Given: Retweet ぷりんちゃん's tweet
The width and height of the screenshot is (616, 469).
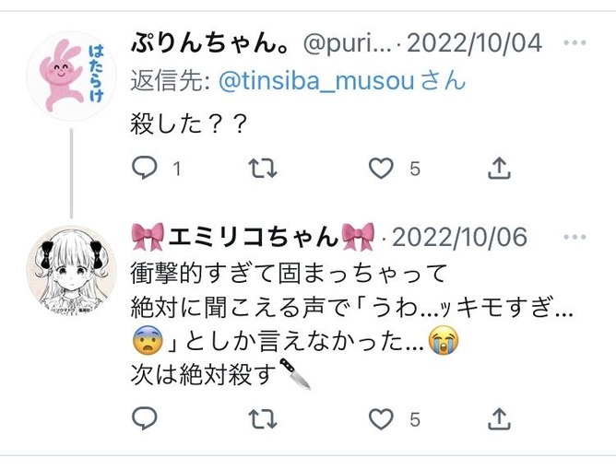Looking at the screenshot, I should tap(263, 169).
